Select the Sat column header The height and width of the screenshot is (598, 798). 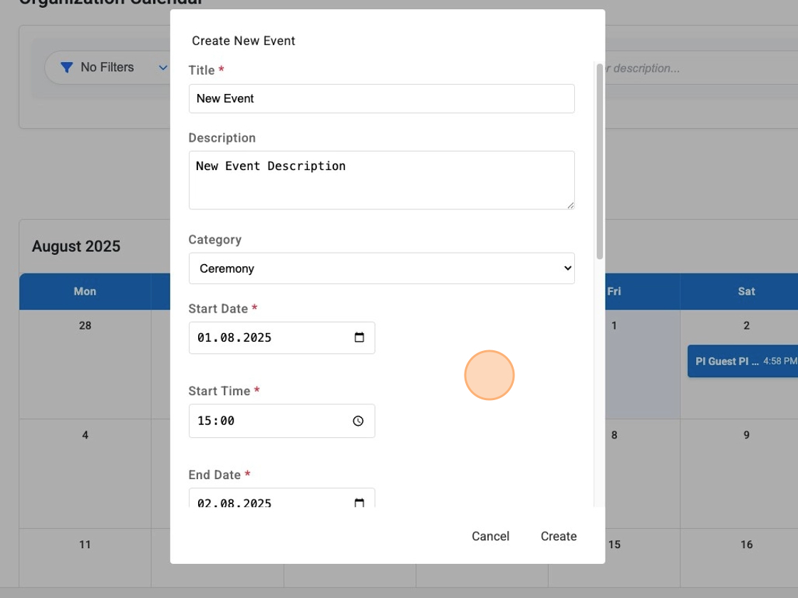pos(746,291)
